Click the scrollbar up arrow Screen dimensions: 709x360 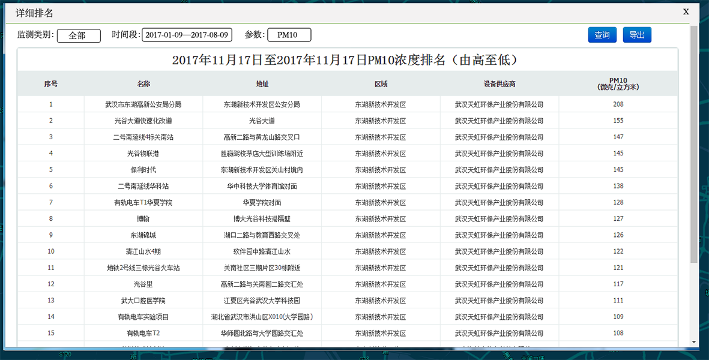693,20
